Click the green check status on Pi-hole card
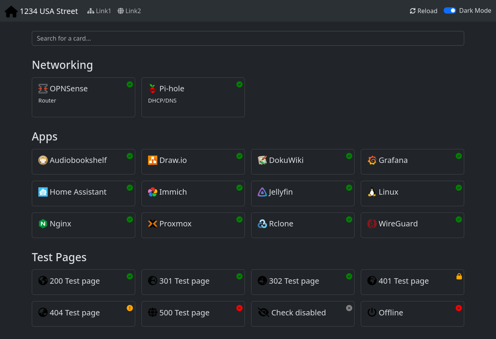This screenshot has height=339, width=496. tap(239, 84)
